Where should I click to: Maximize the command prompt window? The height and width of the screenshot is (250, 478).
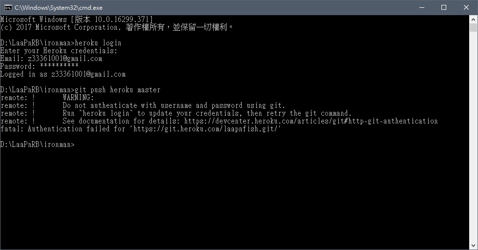[x=444, y=7]
